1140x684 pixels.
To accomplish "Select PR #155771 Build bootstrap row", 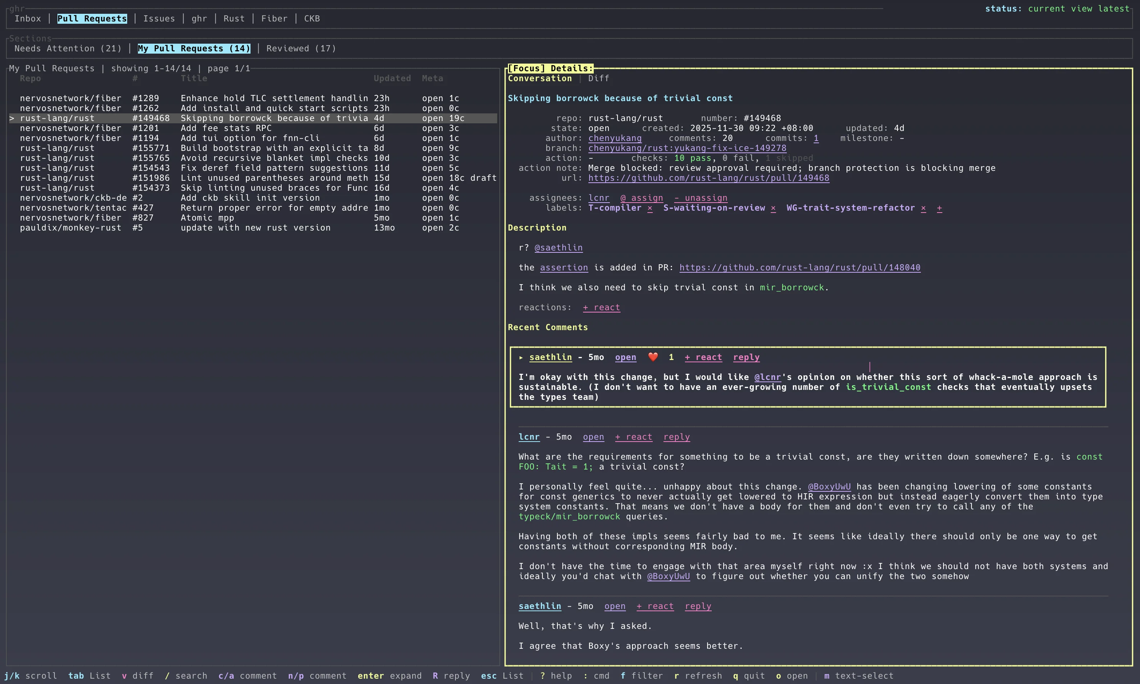I will tap(253, 148).
